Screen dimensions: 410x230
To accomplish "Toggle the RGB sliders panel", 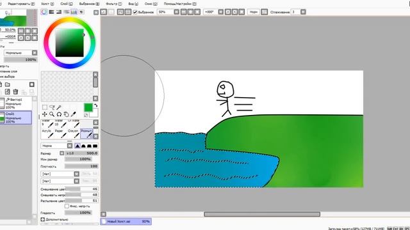I will [51, 12].
